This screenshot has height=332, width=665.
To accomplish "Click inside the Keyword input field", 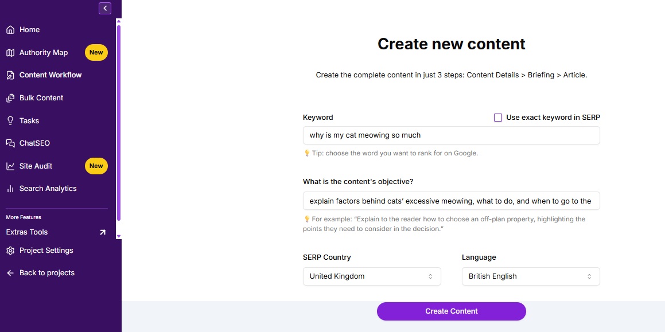I will coord(451,135).
